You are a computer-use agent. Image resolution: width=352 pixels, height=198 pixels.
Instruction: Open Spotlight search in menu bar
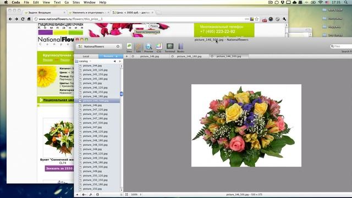[346, 2]
